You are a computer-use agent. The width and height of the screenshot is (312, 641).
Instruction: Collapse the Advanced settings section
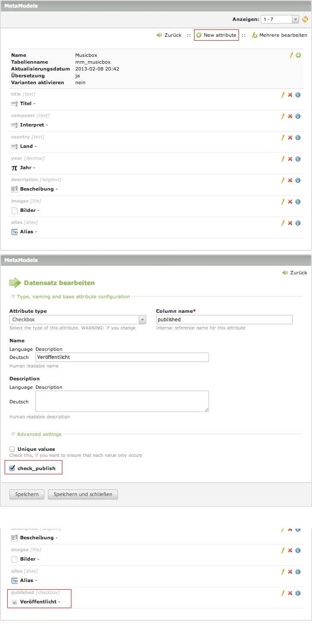(x=39, y=434)
